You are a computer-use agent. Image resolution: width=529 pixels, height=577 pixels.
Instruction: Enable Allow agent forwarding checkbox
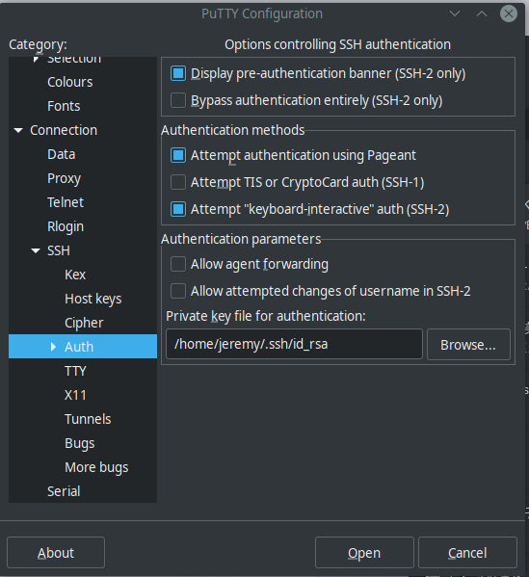178,264
